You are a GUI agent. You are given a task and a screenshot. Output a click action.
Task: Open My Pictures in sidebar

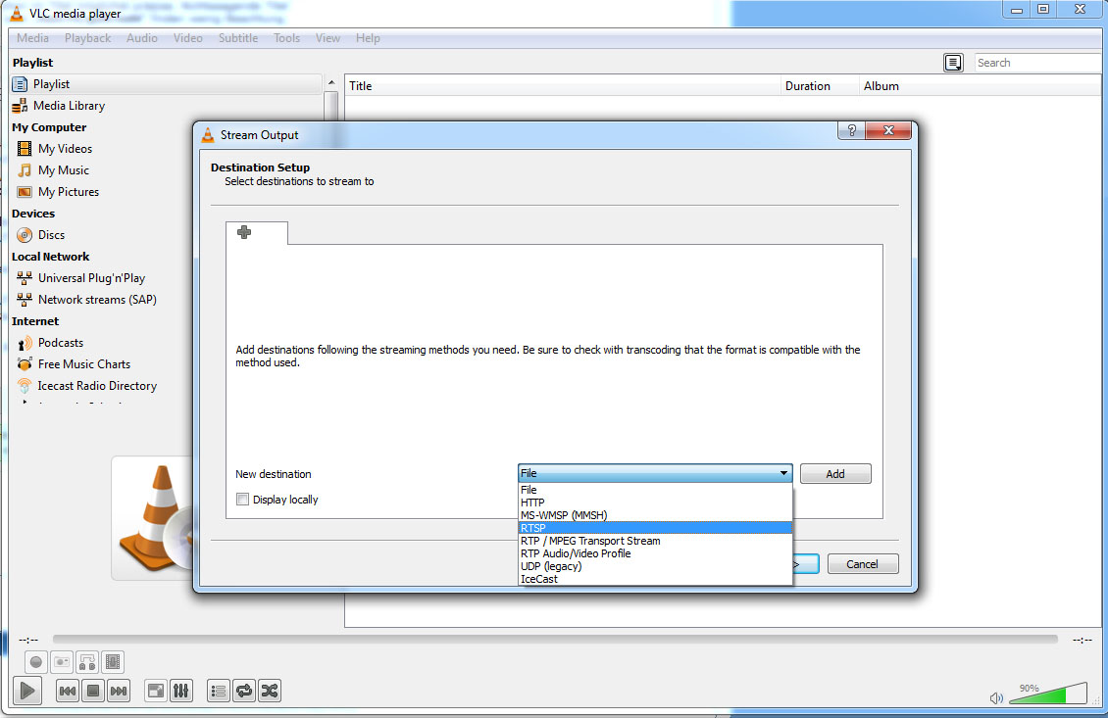coord(69,192)
